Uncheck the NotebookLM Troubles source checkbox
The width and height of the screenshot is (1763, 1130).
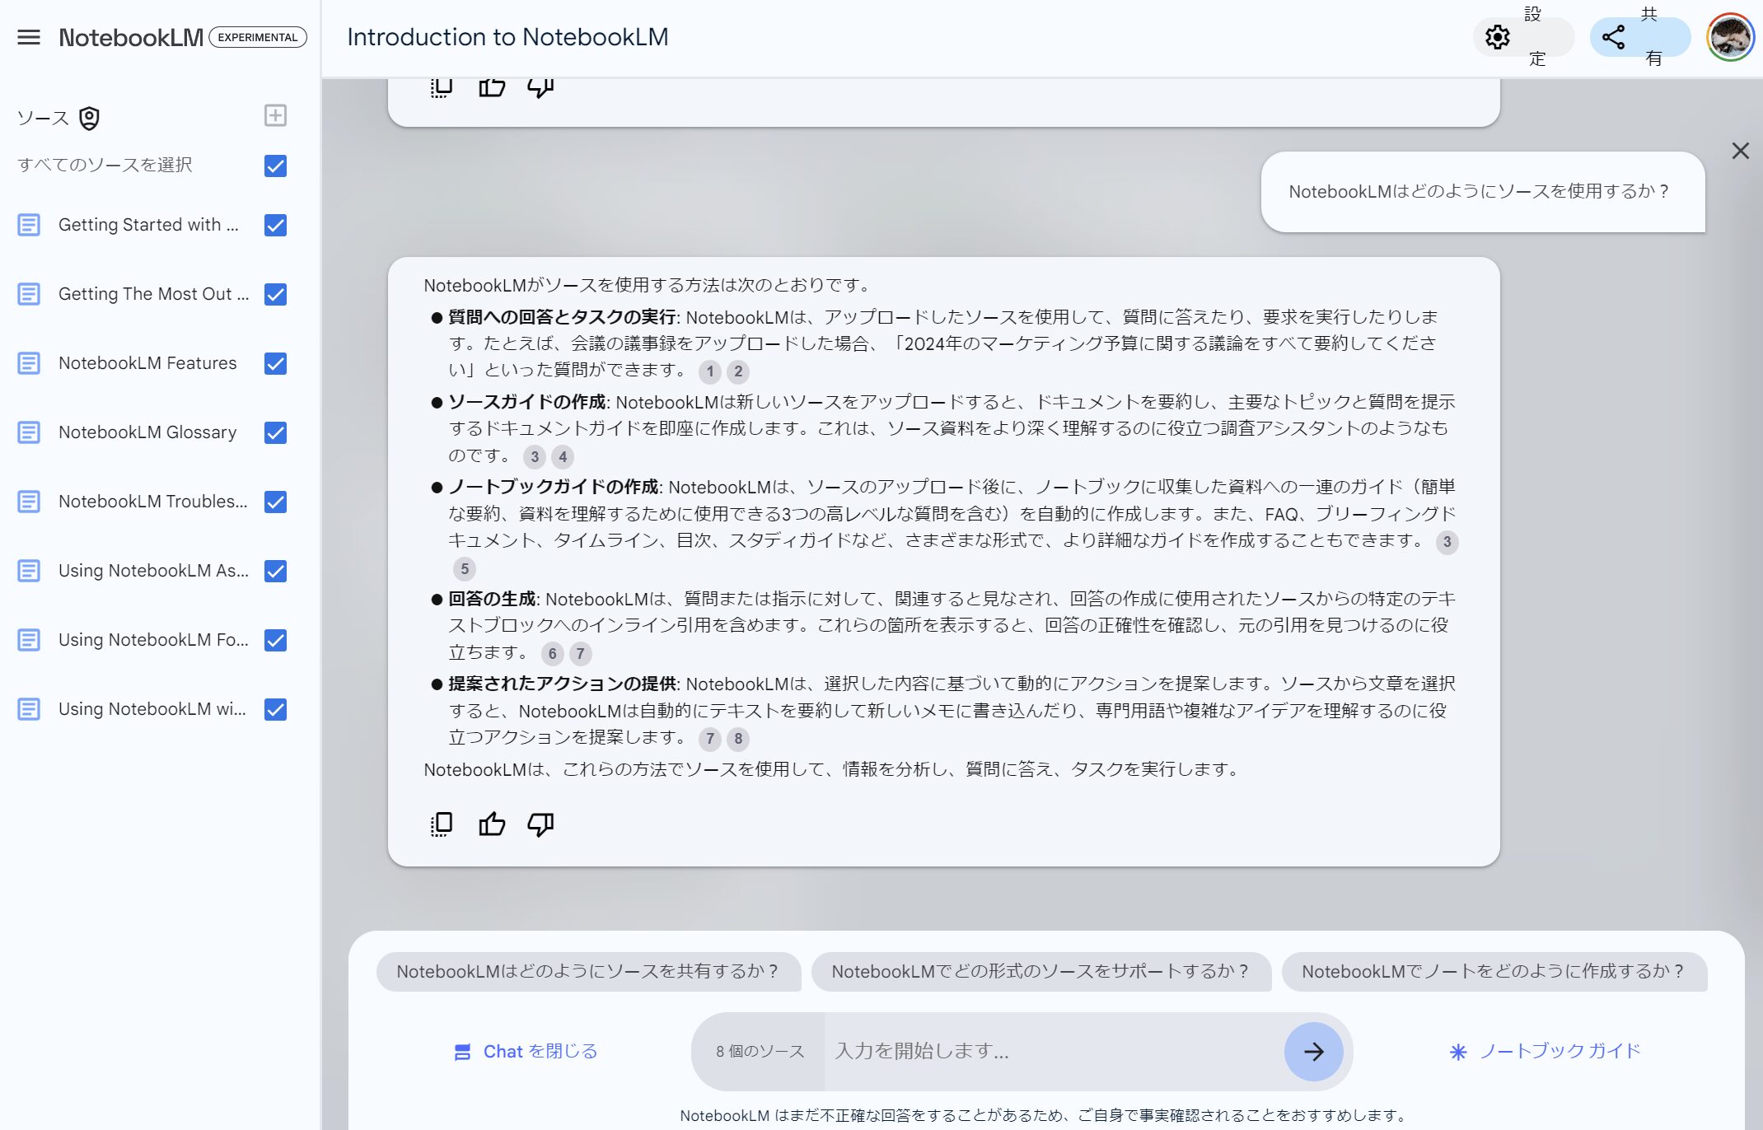pyautogui.click(x=275, y=502)
